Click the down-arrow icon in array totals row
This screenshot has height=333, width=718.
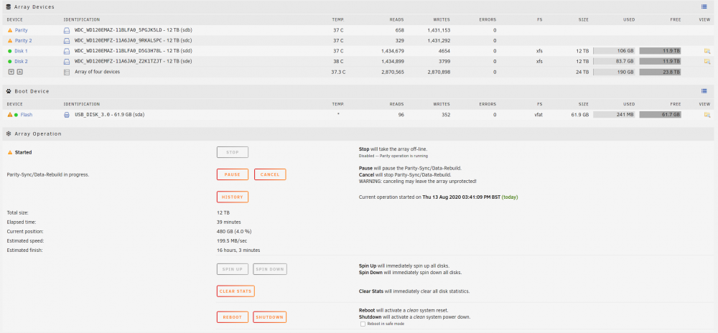(11, 72)
